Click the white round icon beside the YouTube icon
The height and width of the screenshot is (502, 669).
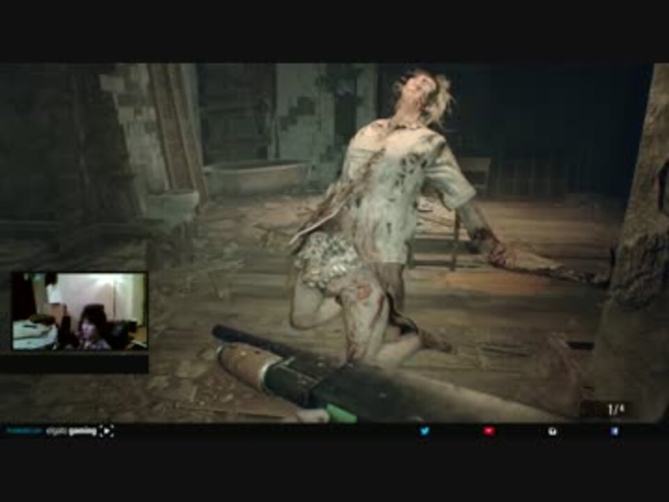[553, 431]
